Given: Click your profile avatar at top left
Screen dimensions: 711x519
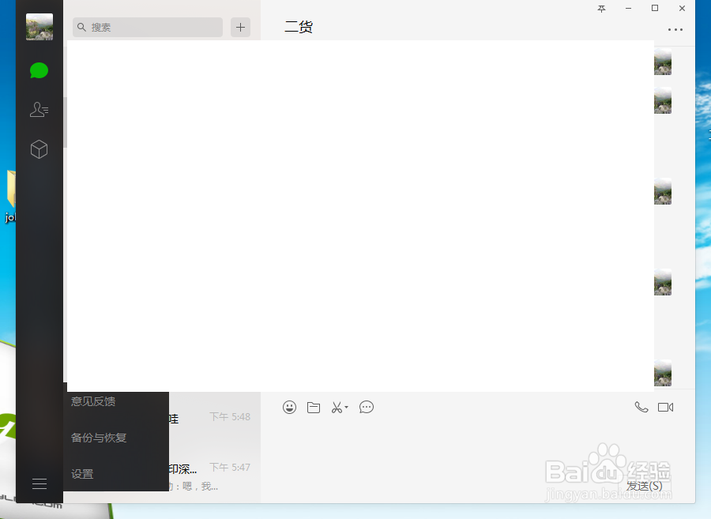Looking at the screenshot, I should coord(39,26).
